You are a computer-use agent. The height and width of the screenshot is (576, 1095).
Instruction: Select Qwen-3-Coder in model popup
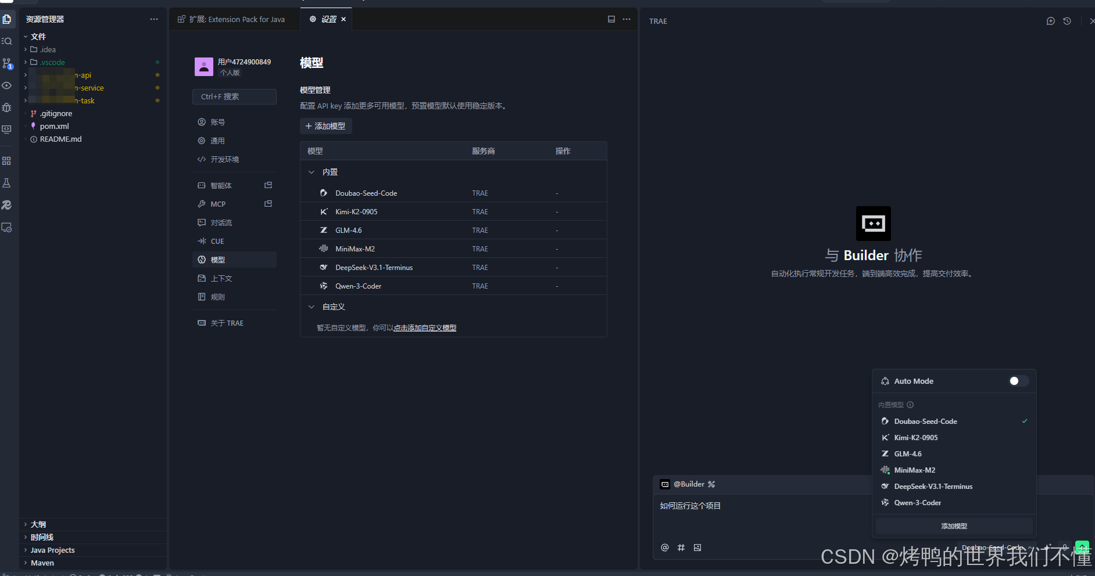pos(954,502)
